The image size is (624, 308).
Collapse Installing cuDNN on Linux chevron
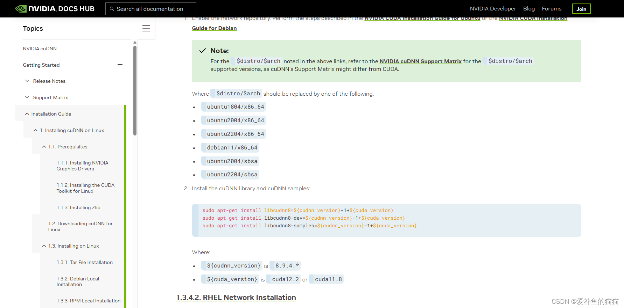click(35, 130)
